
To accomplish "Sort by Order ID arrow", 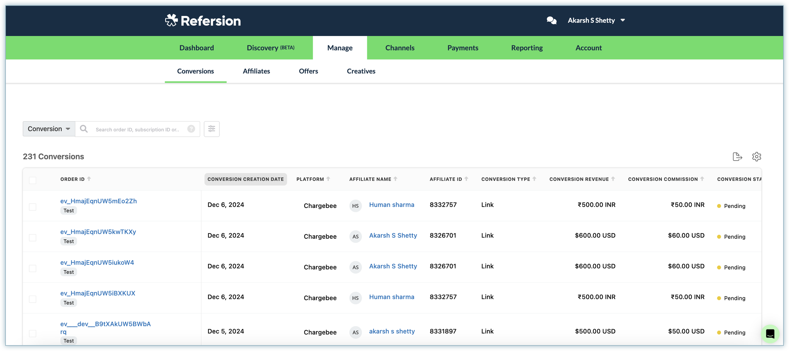I will tap(89, 179).
